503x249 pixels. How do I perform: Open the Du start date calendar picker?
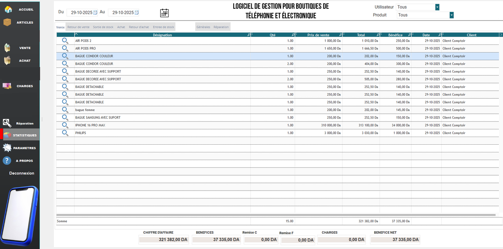[95, 13]
